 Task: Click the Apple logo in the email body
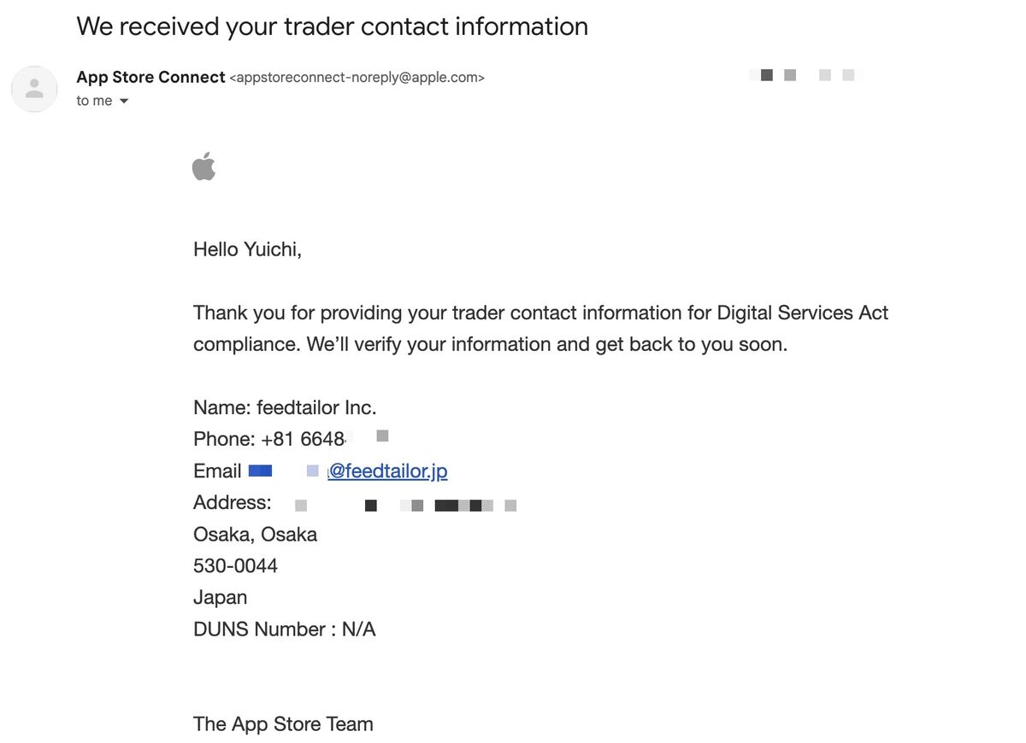(204, 166)
